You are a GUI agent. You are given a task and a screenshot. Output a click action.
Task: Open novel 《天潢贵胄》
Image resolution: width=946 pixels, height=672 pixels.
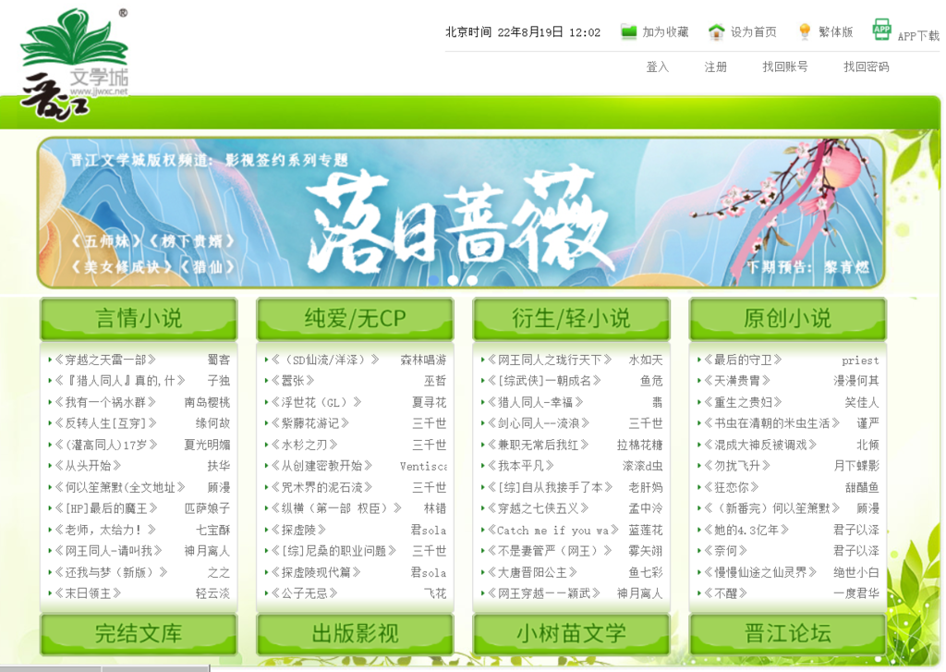[x=737, y=381]
